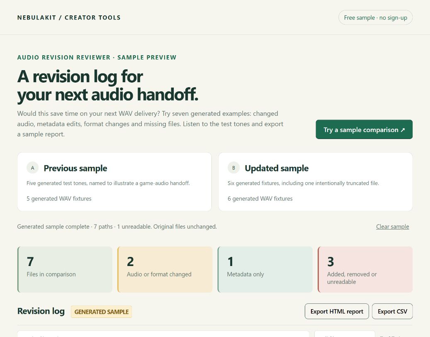This screenshot has width=430, height=337.
Task: Select the Updated sample card
Action: point(316,182)
